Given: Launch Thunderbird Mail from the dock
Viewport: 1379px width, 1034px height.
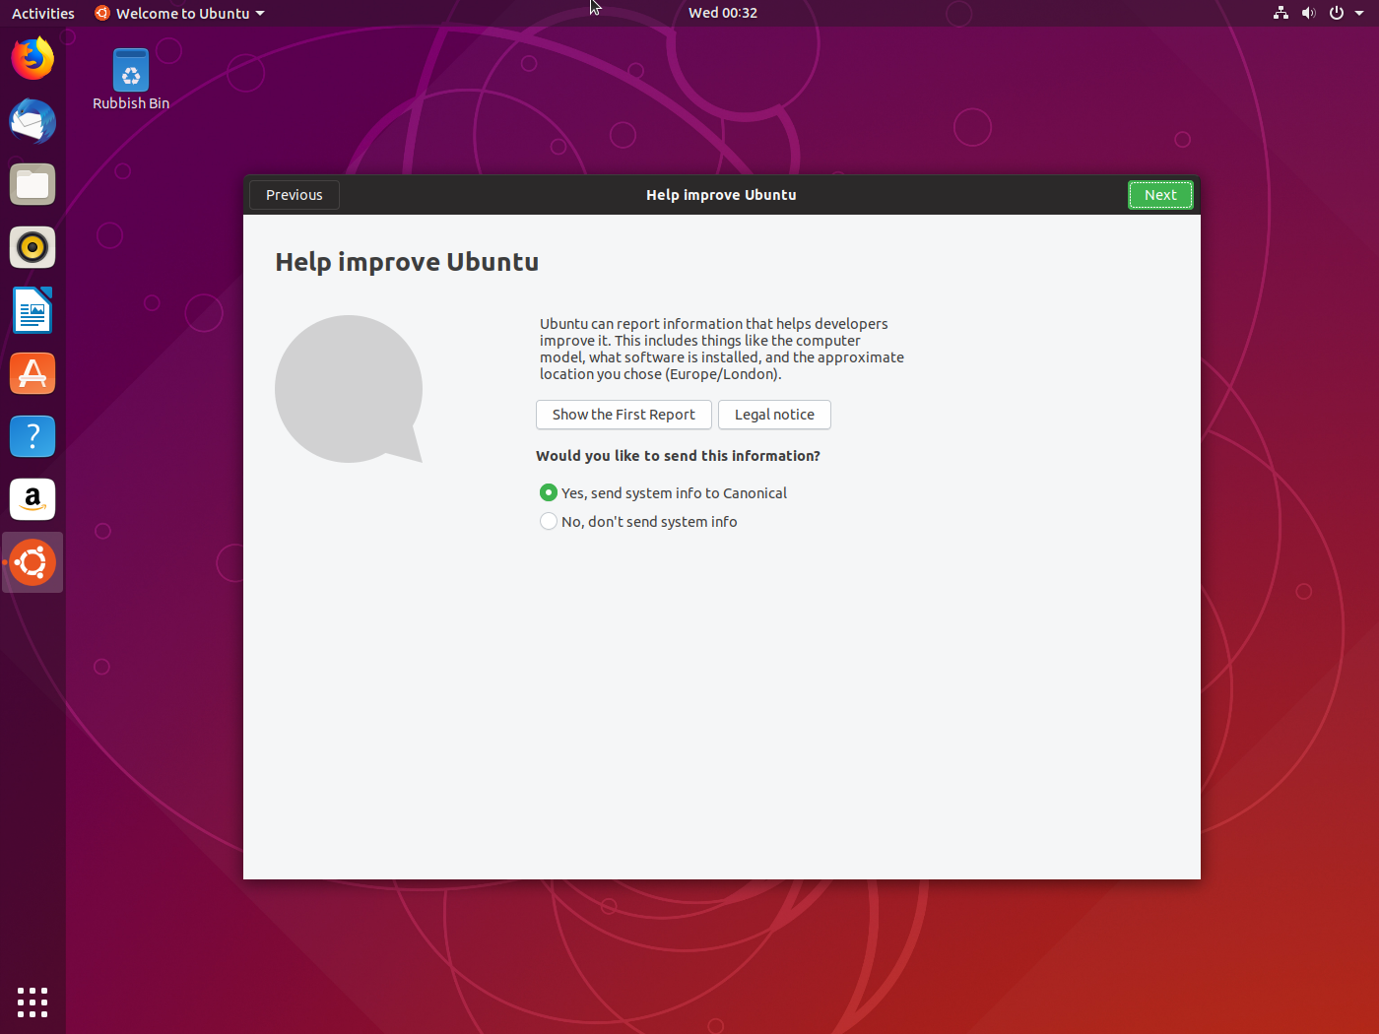Looking at the screenshot, I should [x=33, y=122].
